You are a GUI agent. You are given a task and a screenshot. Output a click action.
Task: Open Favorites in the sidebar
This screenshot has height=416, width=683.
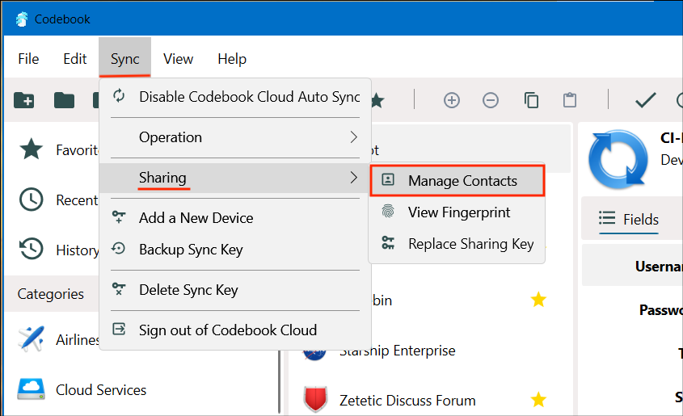pyautogui.click(x=53, y=150)
